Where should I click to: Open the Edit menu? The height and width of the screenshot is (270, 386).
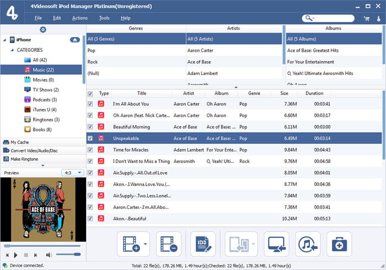57,18
